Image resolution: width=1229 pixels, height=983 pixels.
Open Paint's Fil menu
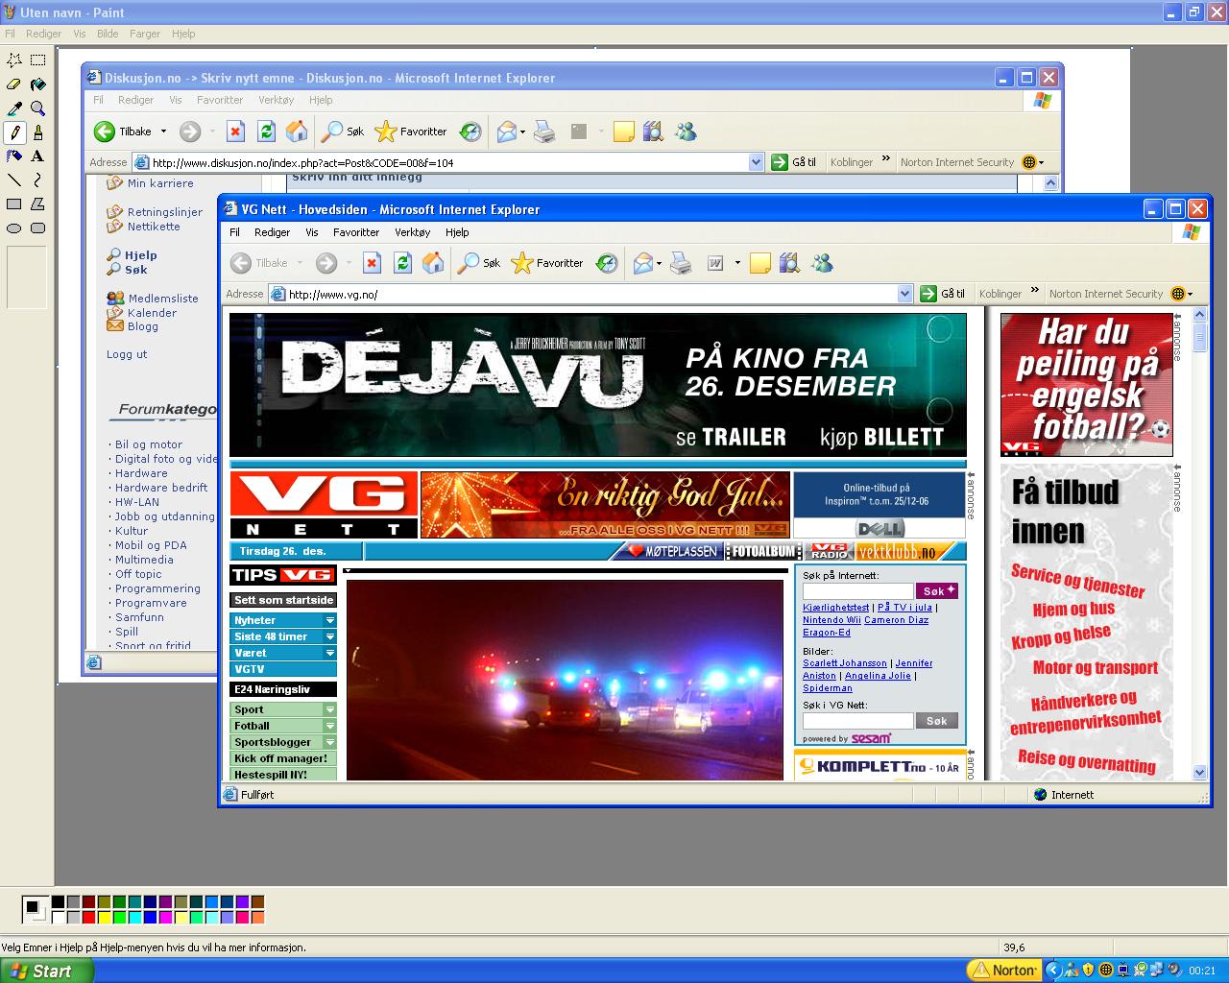pyautogui.click(x=10, y=34)
